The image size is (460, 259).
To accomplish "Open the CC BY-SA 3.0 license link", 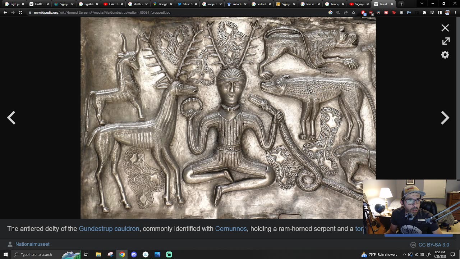I will [434, 245].
